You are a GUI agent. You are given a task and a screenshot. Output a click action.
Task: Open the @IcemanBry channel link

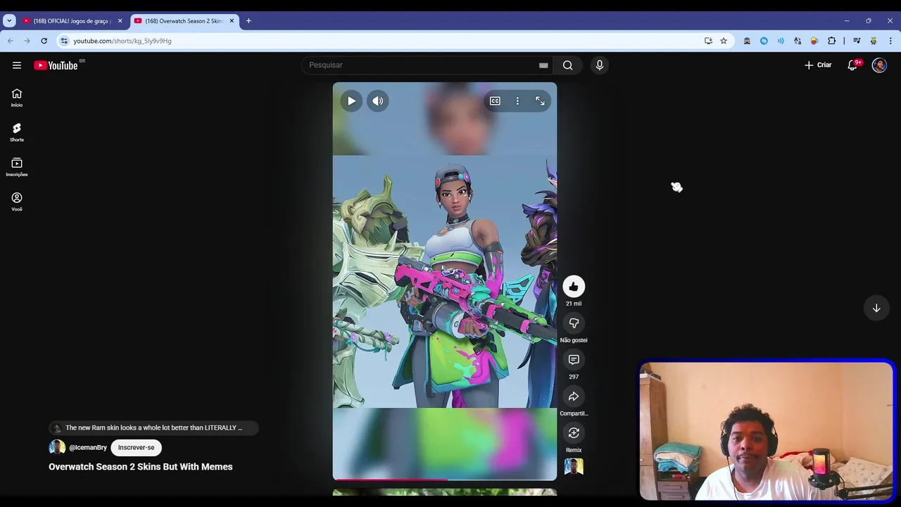88,447
